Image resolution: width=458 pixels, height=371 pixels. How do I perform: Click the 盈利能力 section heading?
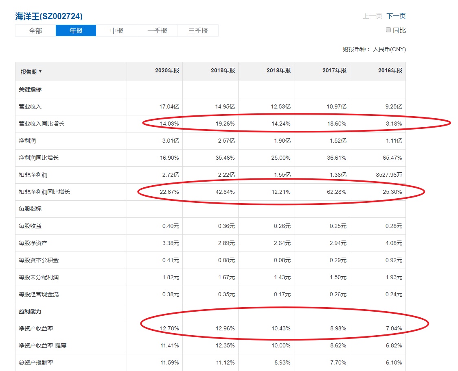click(30, 312)
